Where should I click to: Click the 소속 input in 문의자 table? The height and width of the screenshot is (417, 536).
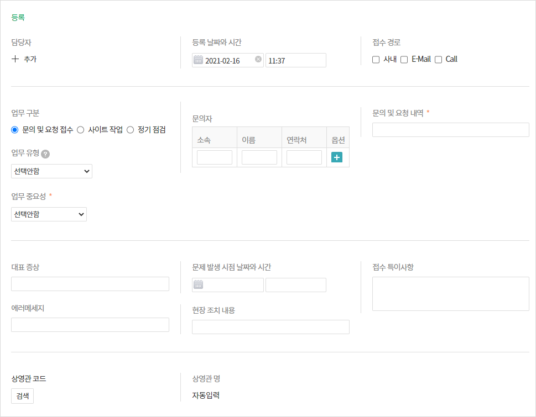coord(215,157)
